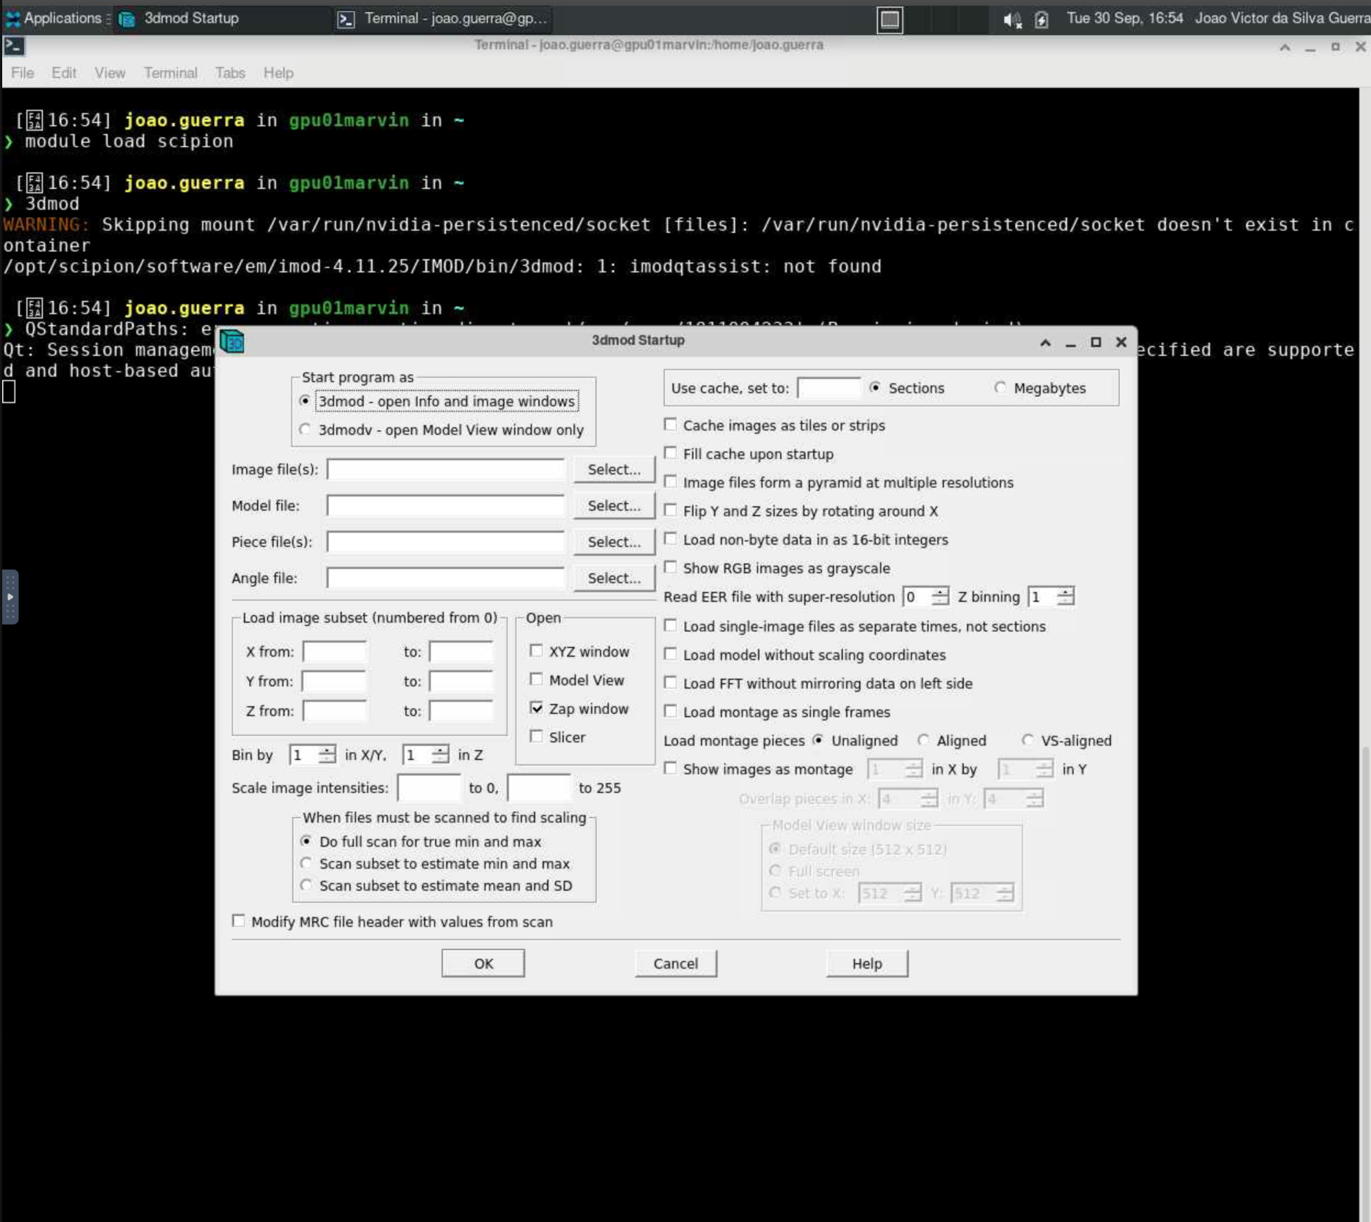Viewport: 1371px width, 1222px height.
Task: Click the volume muted speaker icon
Action: (x=1011, y=20)
